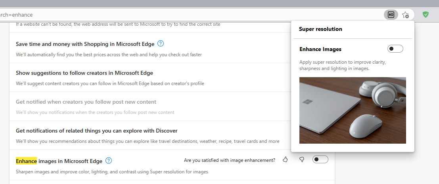Open the green shield extension icon
439x184 pixels.
(426, 15)
